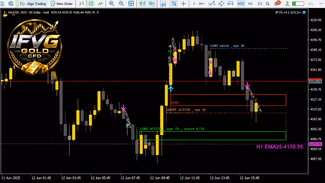Click the '12 Jun 15:45' time axis label
This screenshot has height=183, width=325.
(x=249, y=178)
